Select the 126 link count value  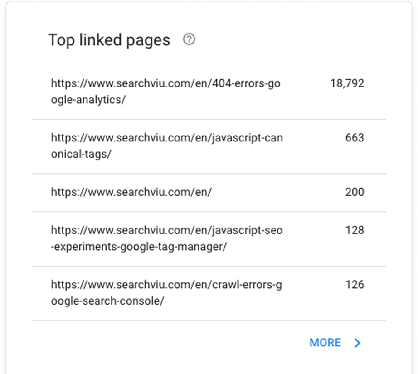(354, 285)
